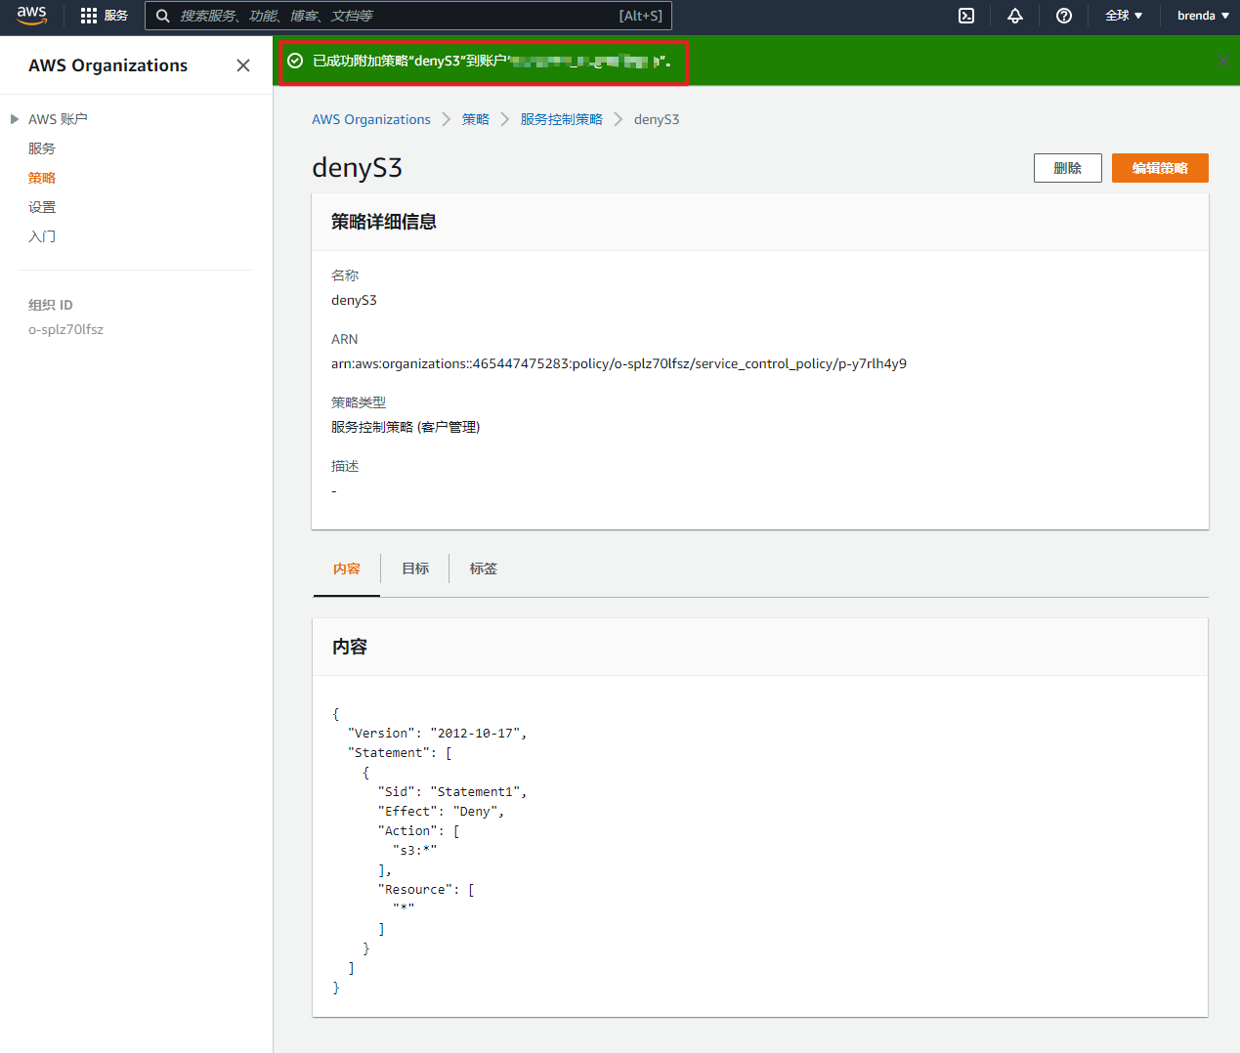This screenshot has height=1053, width=1240.
Task: Switch to the 内容 tab
Action: pos(347,569)
